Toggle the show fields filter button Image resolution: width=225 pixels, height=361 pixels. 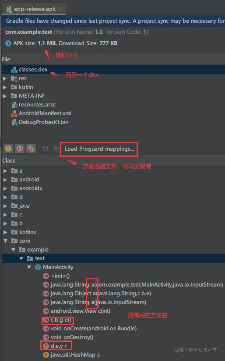point(8,149)
